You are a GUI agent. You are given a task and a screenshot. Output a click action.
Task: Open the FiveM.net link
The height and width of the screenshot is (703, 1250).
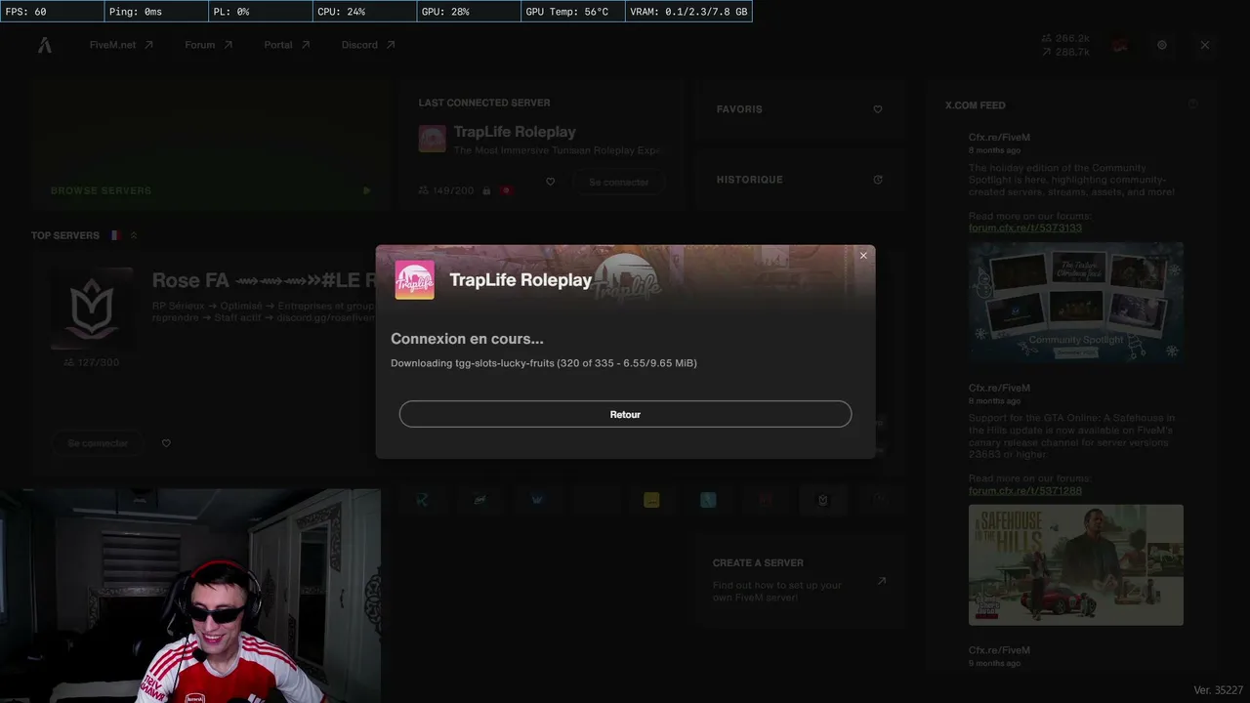click(121, 45)
